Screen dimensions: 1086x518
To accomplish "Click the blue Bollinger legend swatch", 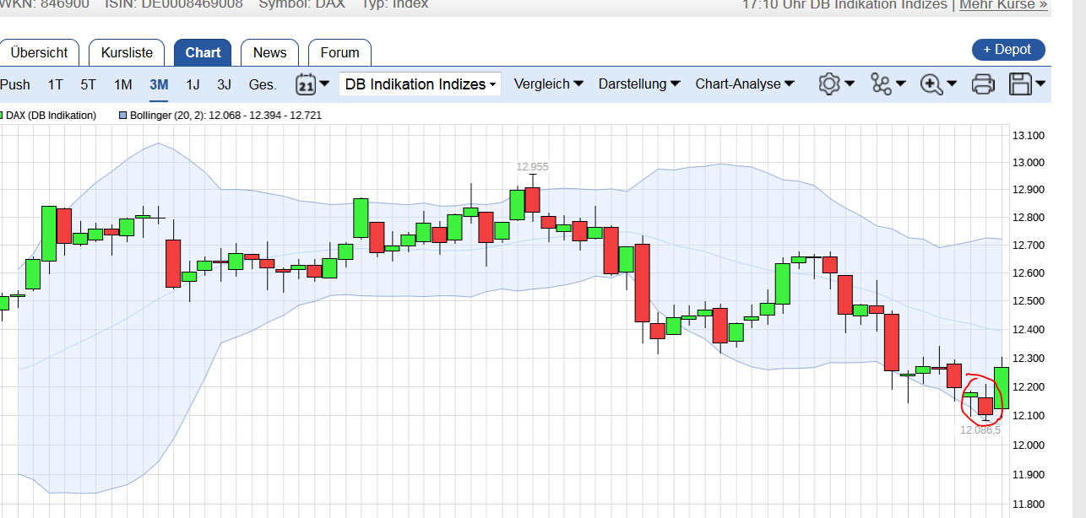I will [x=123, y=116].
